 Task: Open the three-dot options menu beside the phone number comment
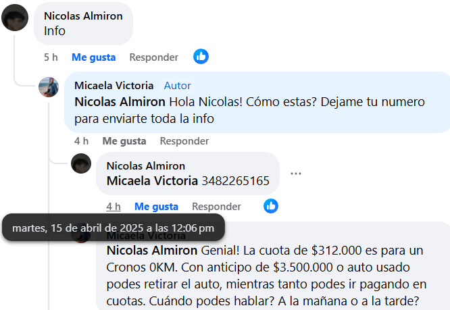[295, 174]
